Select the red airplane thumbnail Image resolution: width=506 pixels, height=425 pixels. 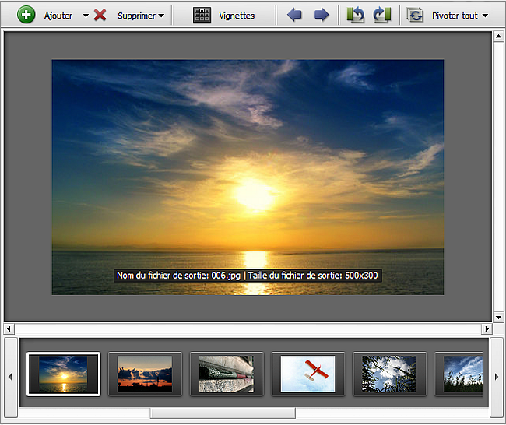tap(307, 374)
